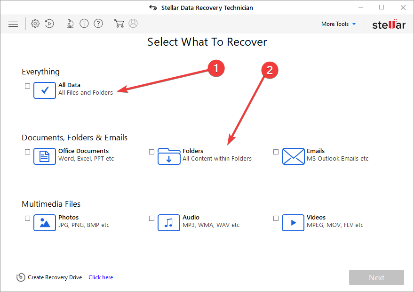Click the Stellar logo

click(x=389, y=24)
